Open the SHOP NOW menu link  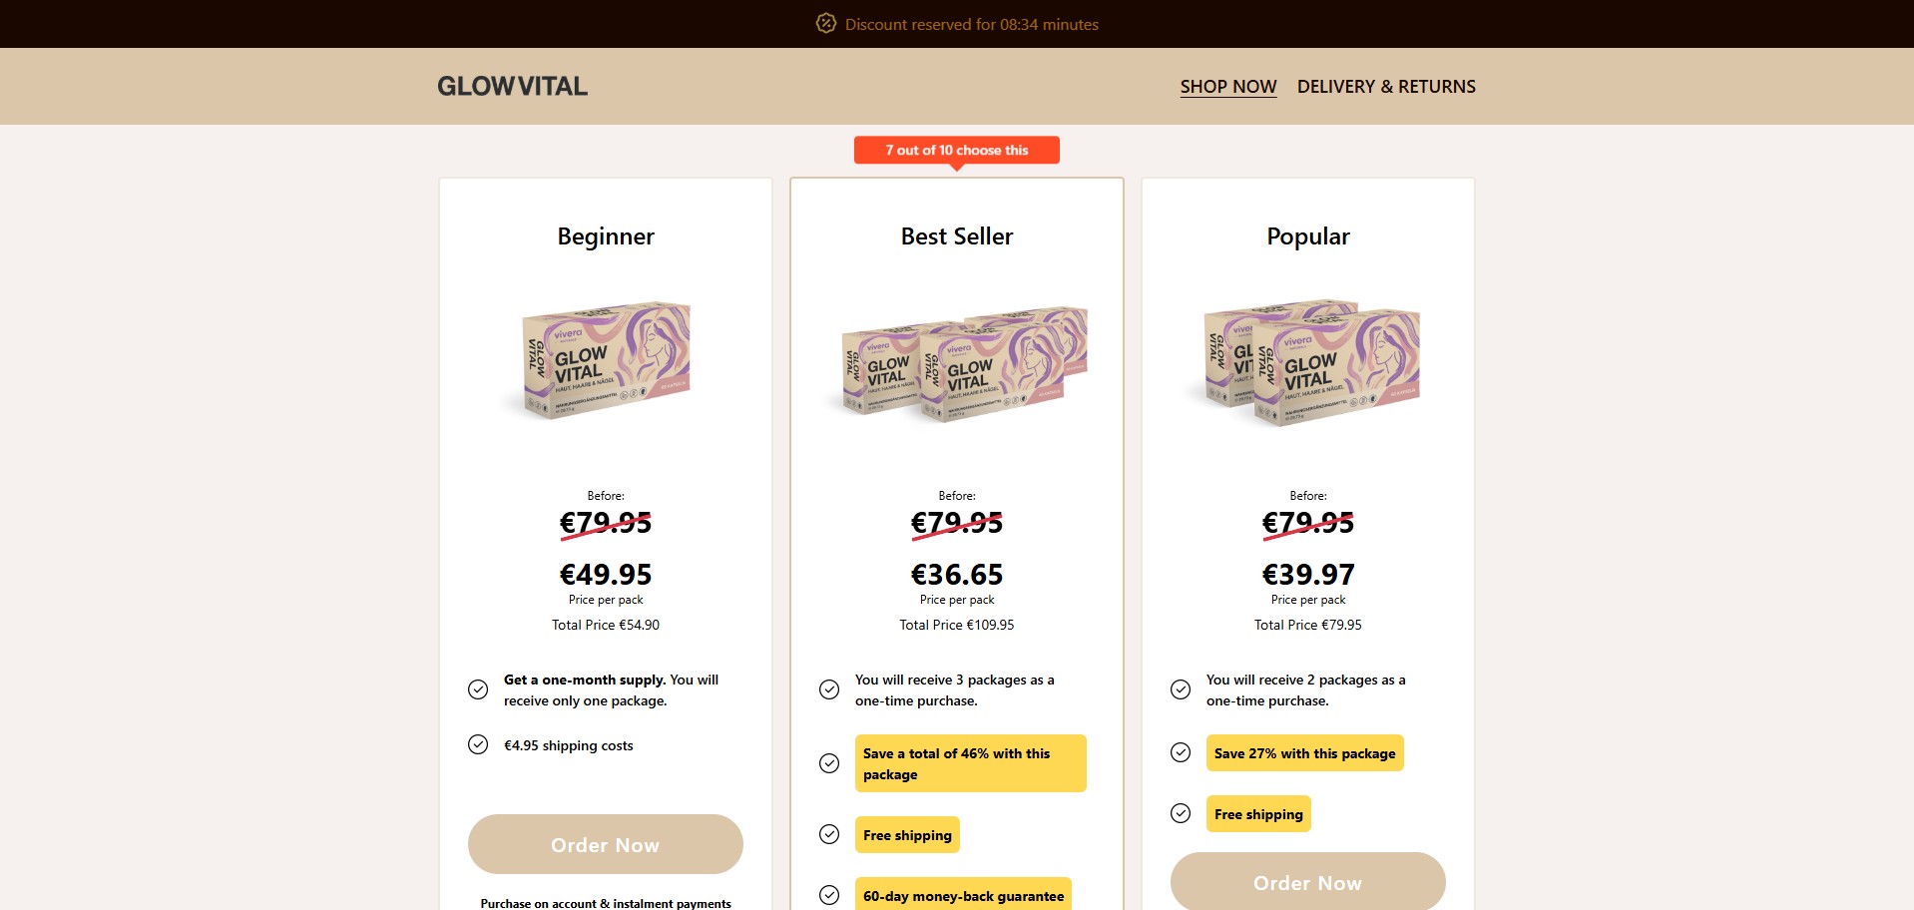pos(1227,87)
